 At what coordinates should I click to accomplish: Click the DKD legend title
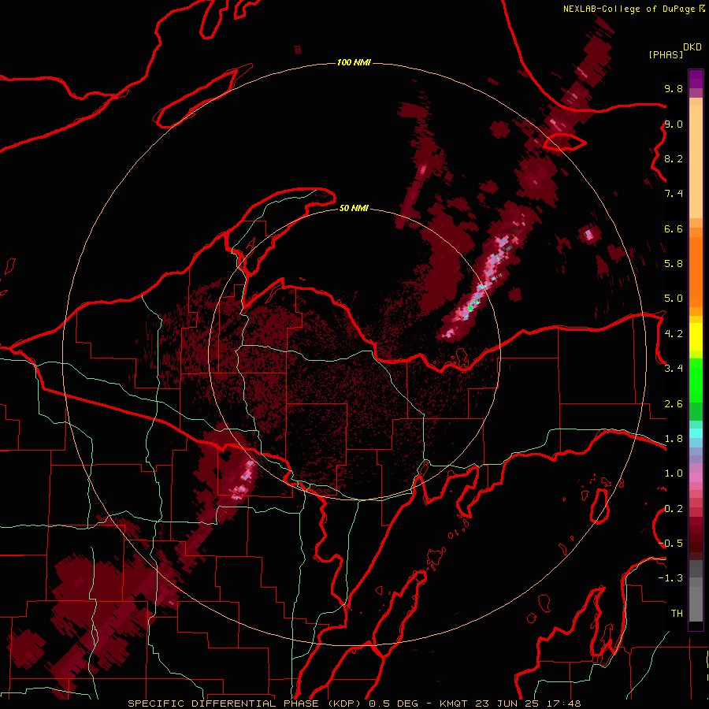coord(692,47)
